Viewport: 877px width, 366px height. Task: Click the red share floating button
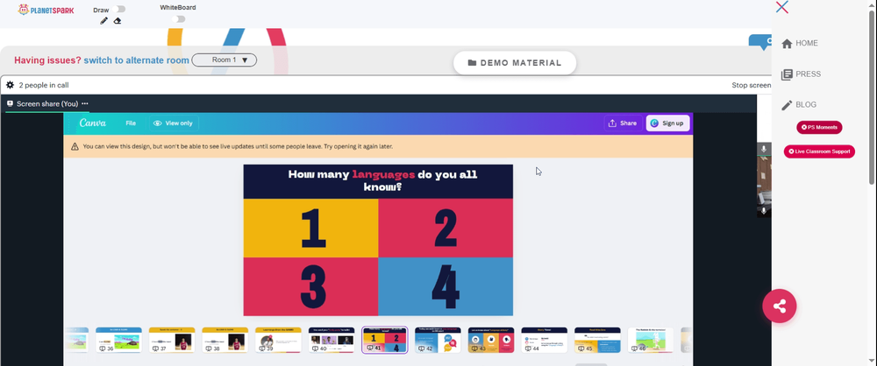coord(779,306)
